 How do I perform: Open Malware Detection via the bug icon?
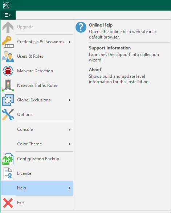tap(8, 71)
